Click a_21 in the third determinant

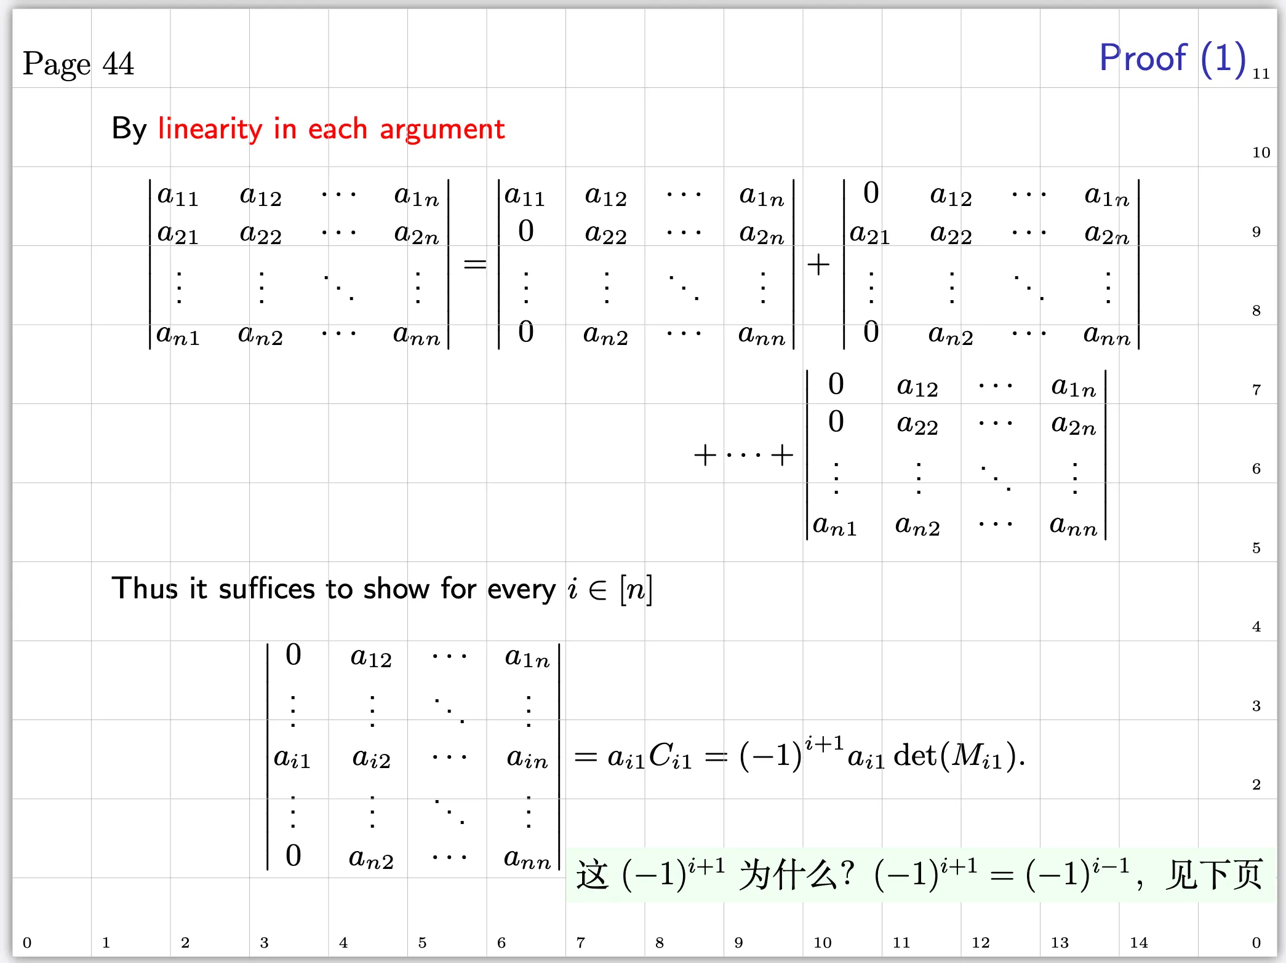869,234
